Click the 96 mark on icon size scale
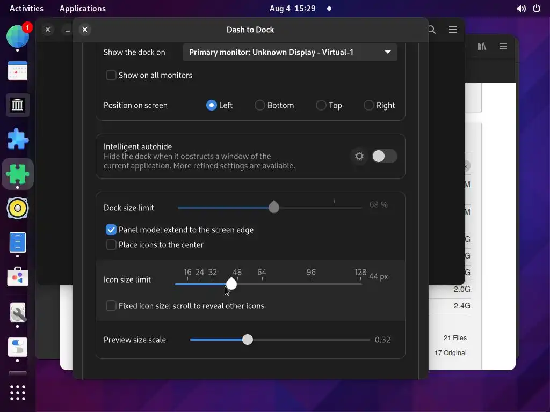The image size is (550, 412). pyautogui.click(x=311, y=272)
